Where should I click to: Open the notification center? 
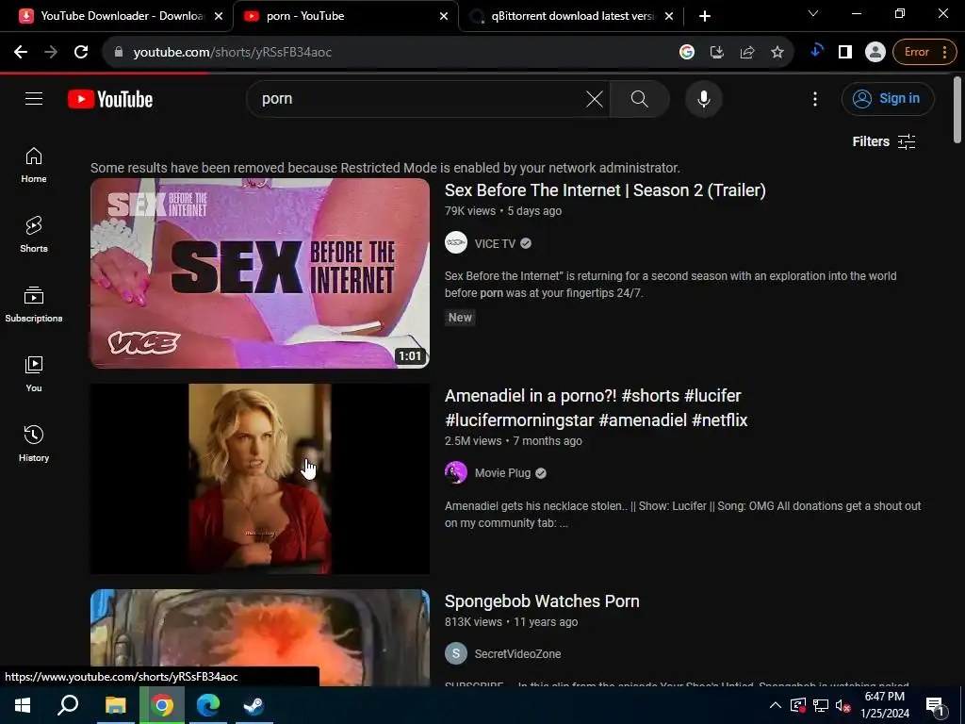pos(936,705)
